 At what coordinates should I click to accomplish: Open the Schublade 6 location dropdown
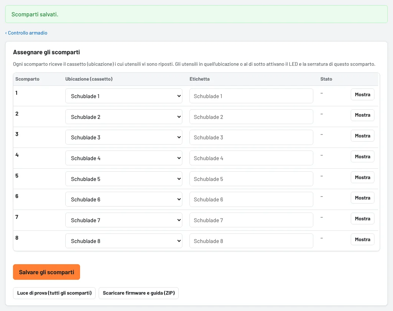point(123,200)
